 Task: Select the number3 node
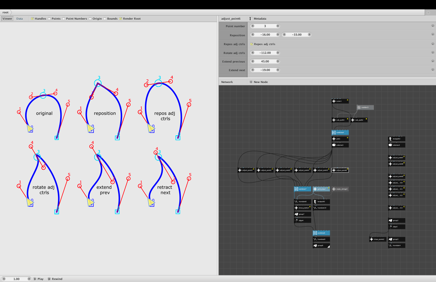(365, 107)
